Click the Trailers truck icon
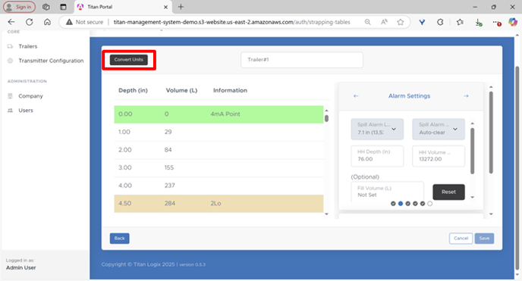 coord(10,46)
